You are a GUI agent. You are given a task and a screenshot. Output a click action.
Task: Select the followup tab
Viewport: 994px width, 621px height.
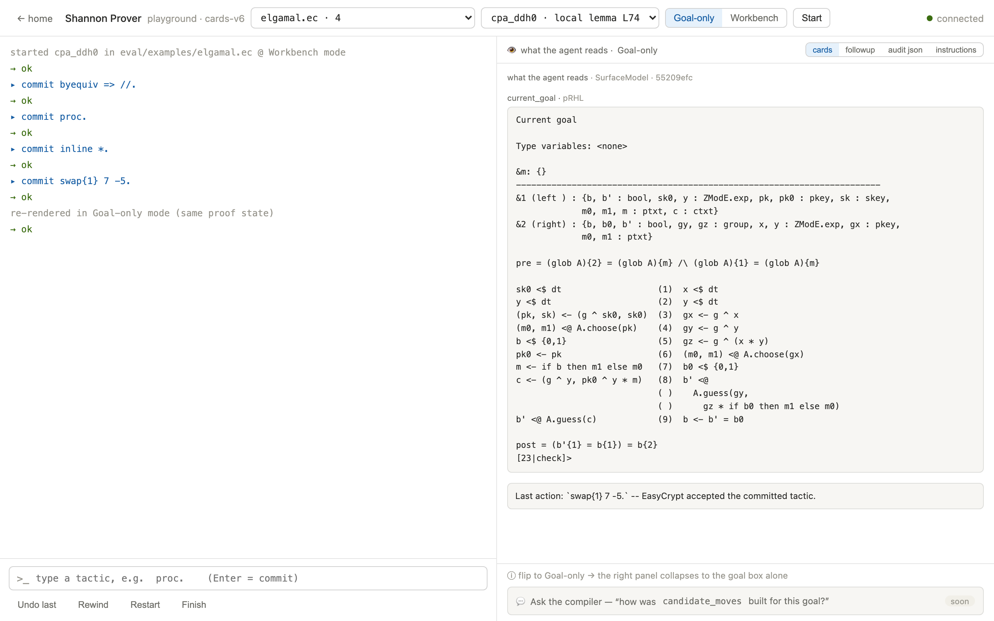(x=860, y=50)
